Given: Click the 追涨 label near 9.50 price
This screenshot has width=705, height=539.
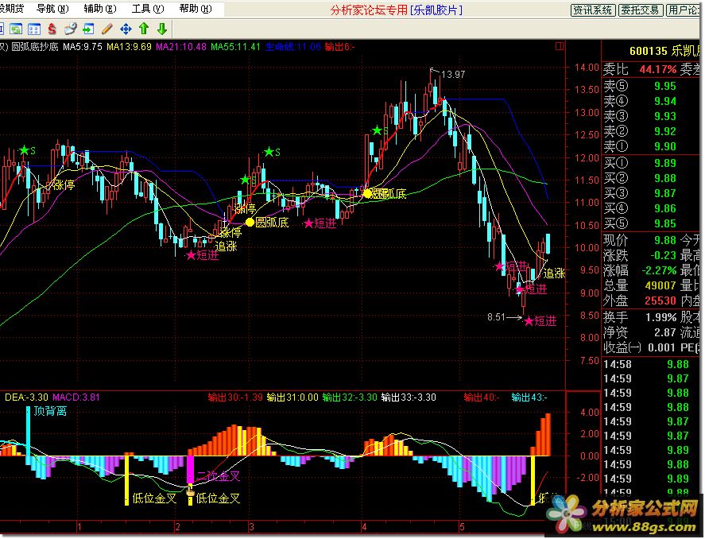Looking at the screenshot, I should (x=554, y=273).
